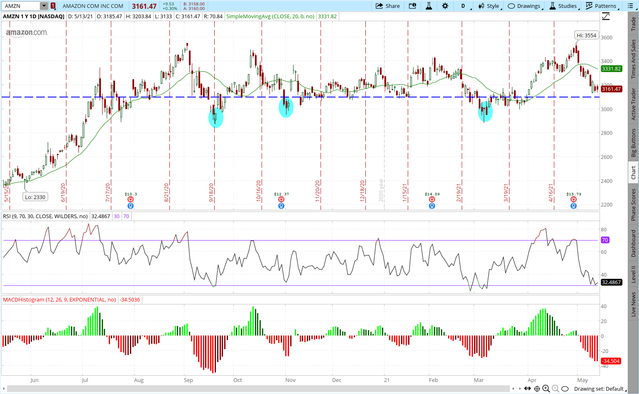Viewport: 639px width, 394px height.
Task: Open the D timeframe dropdown
Action: 465,6
